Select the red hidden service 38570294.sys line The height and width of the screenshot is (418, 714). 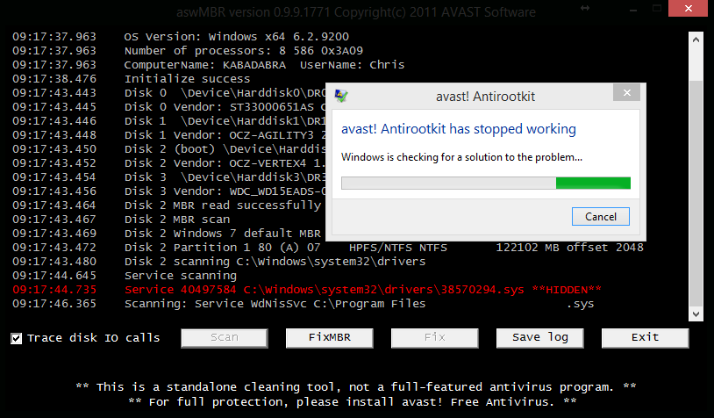[307, 290]
